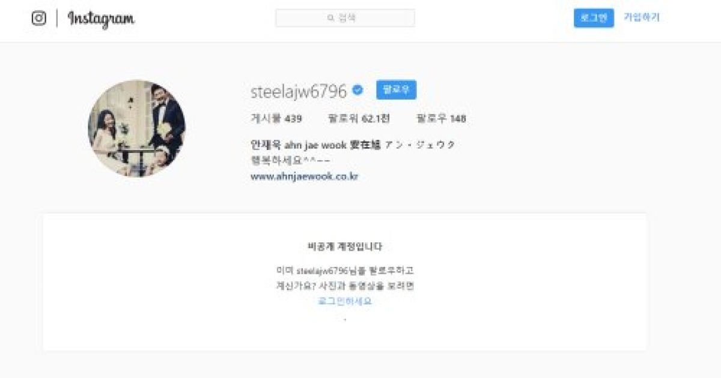Click the blue verified badge
This screenshot has height=378, width=721.
pos(357,91)
